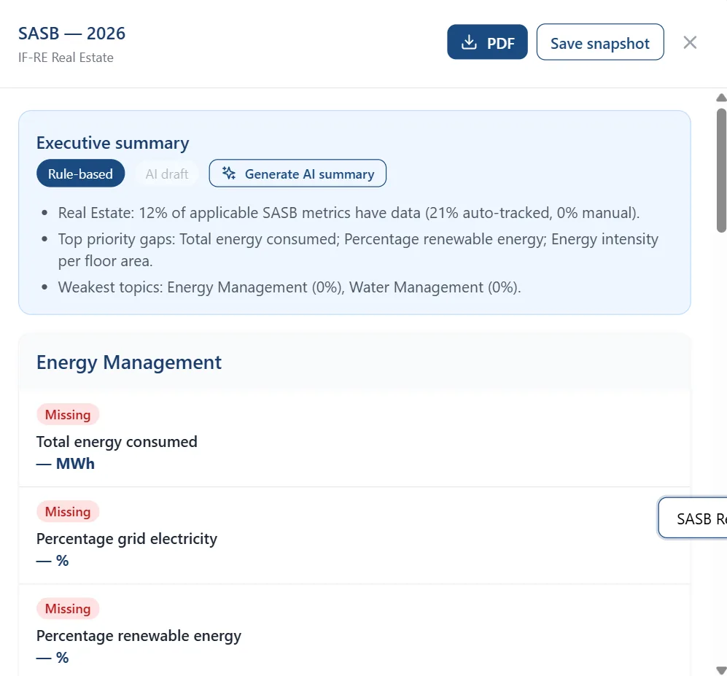Click the Missing badge above Total energy consumed
Viewport: 727px width, 676px height.
[68, 414]
